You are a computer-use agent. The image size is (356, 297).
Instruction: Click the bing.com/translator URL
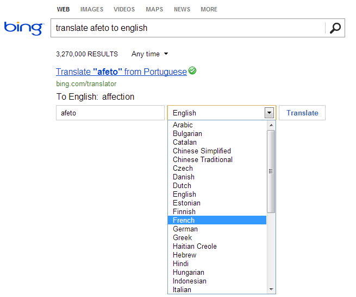click(x=86, y=84)
